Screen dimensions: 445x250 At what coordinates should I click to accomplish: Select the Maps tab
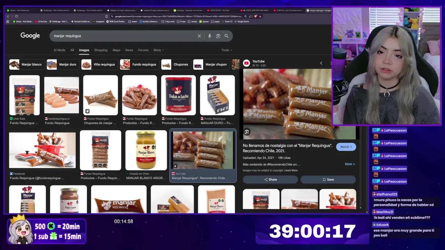116,50
